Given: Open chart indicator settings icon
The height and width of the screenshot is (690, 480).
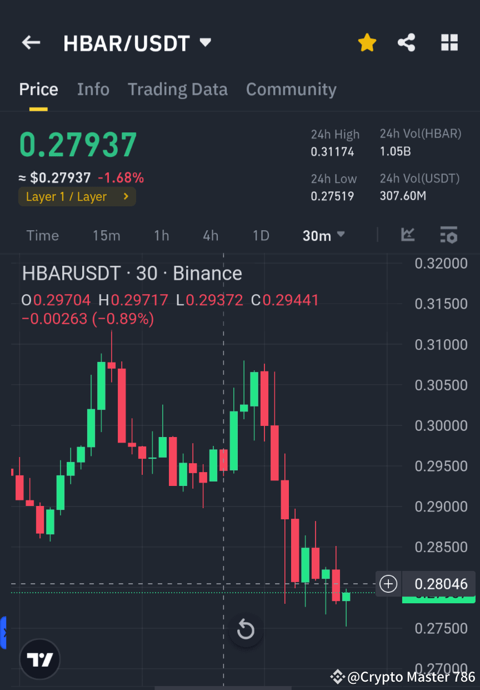Looking at the screenshot, I should [x=449, y=235].
